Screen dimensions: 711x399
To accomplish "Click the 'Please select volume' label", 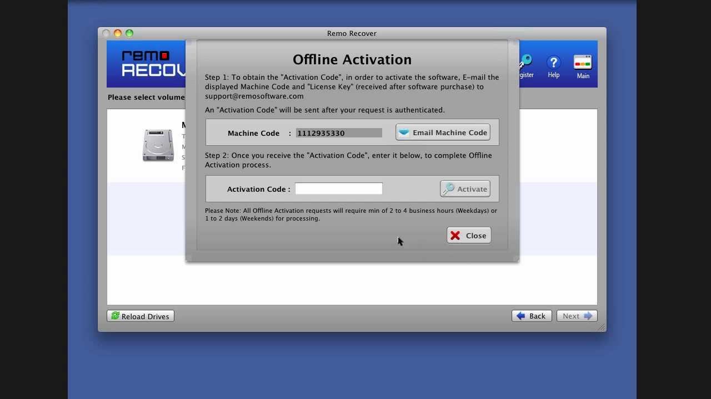I will (x=146, y=97).
